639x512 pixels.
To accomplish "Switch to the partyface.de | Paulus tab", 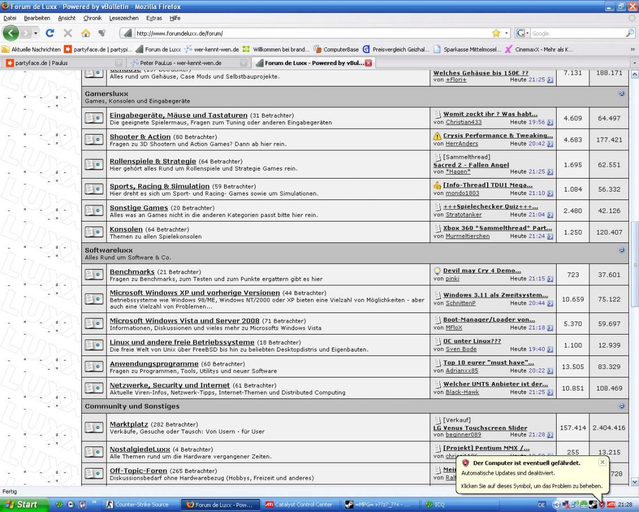I will [x=63, y=63].
